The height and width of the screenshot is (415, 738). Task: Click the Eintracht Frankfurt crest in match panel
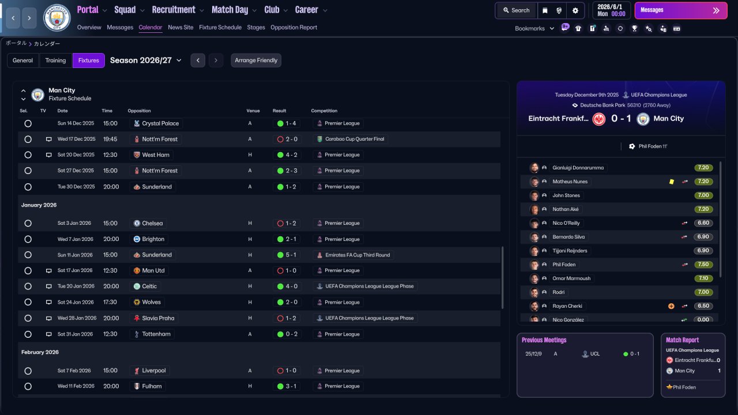[x=599, y=119]
